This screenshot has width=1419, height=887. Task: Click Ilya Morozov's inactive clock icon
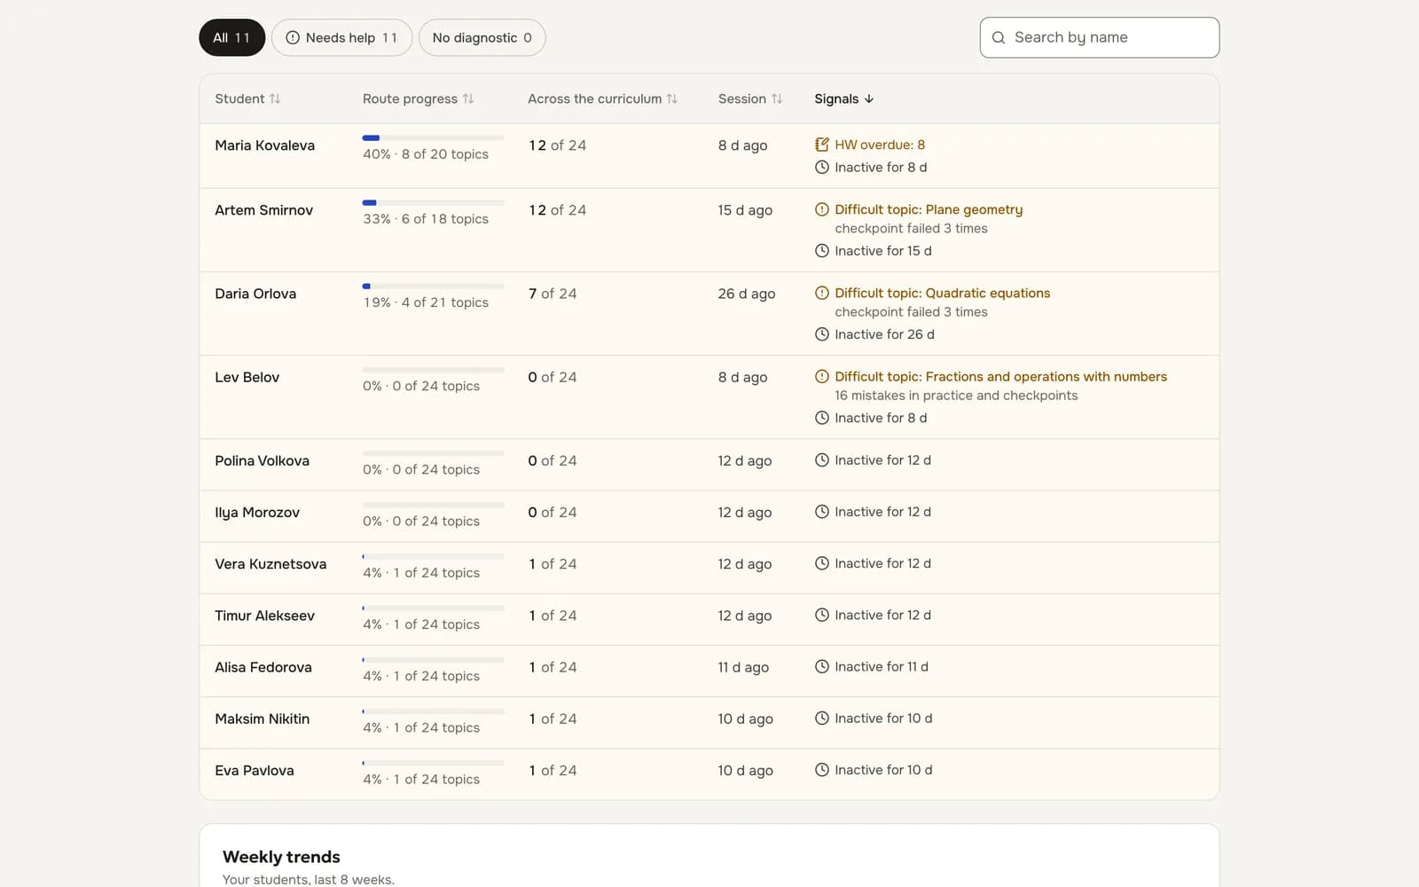point(822,512)
